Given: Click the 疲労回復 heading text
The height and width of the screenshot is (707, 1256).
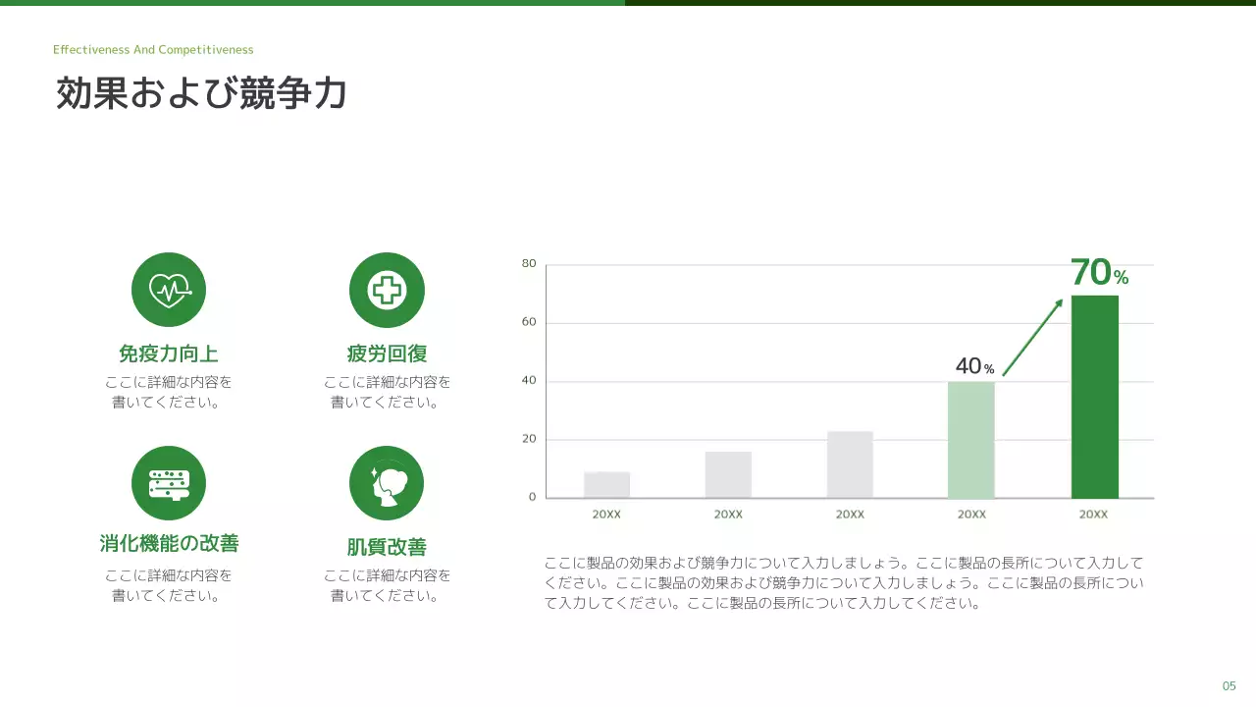Looking at the screenshot, I should (387, 353).
